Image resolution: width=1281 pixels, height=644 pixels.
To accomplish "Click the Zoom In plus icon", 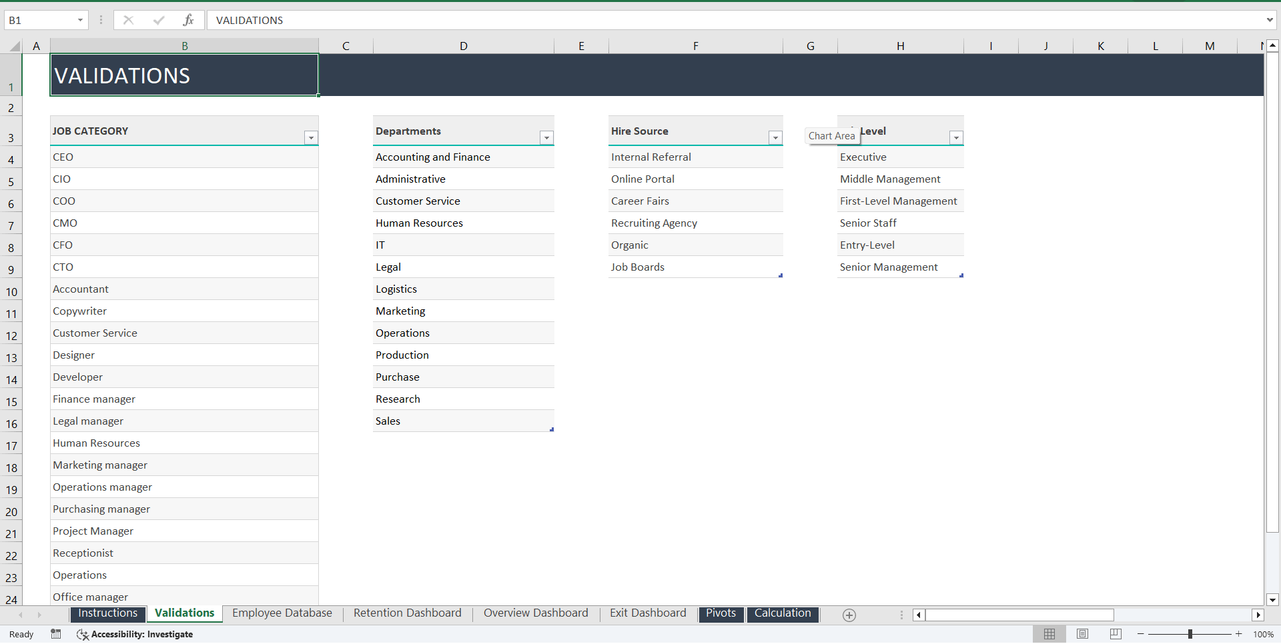I will pyautogui.click(x=1239, y=634).
